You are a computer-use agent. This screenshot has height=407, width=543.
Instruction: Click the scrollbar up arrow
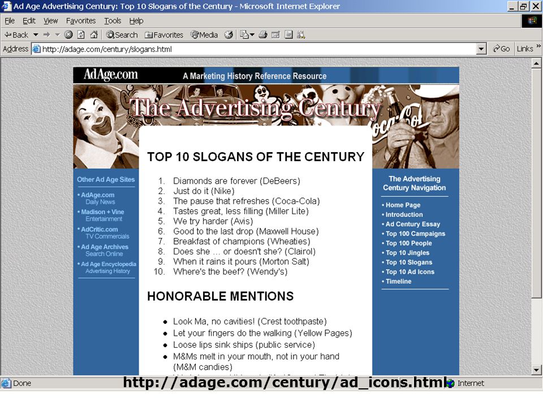536,63
